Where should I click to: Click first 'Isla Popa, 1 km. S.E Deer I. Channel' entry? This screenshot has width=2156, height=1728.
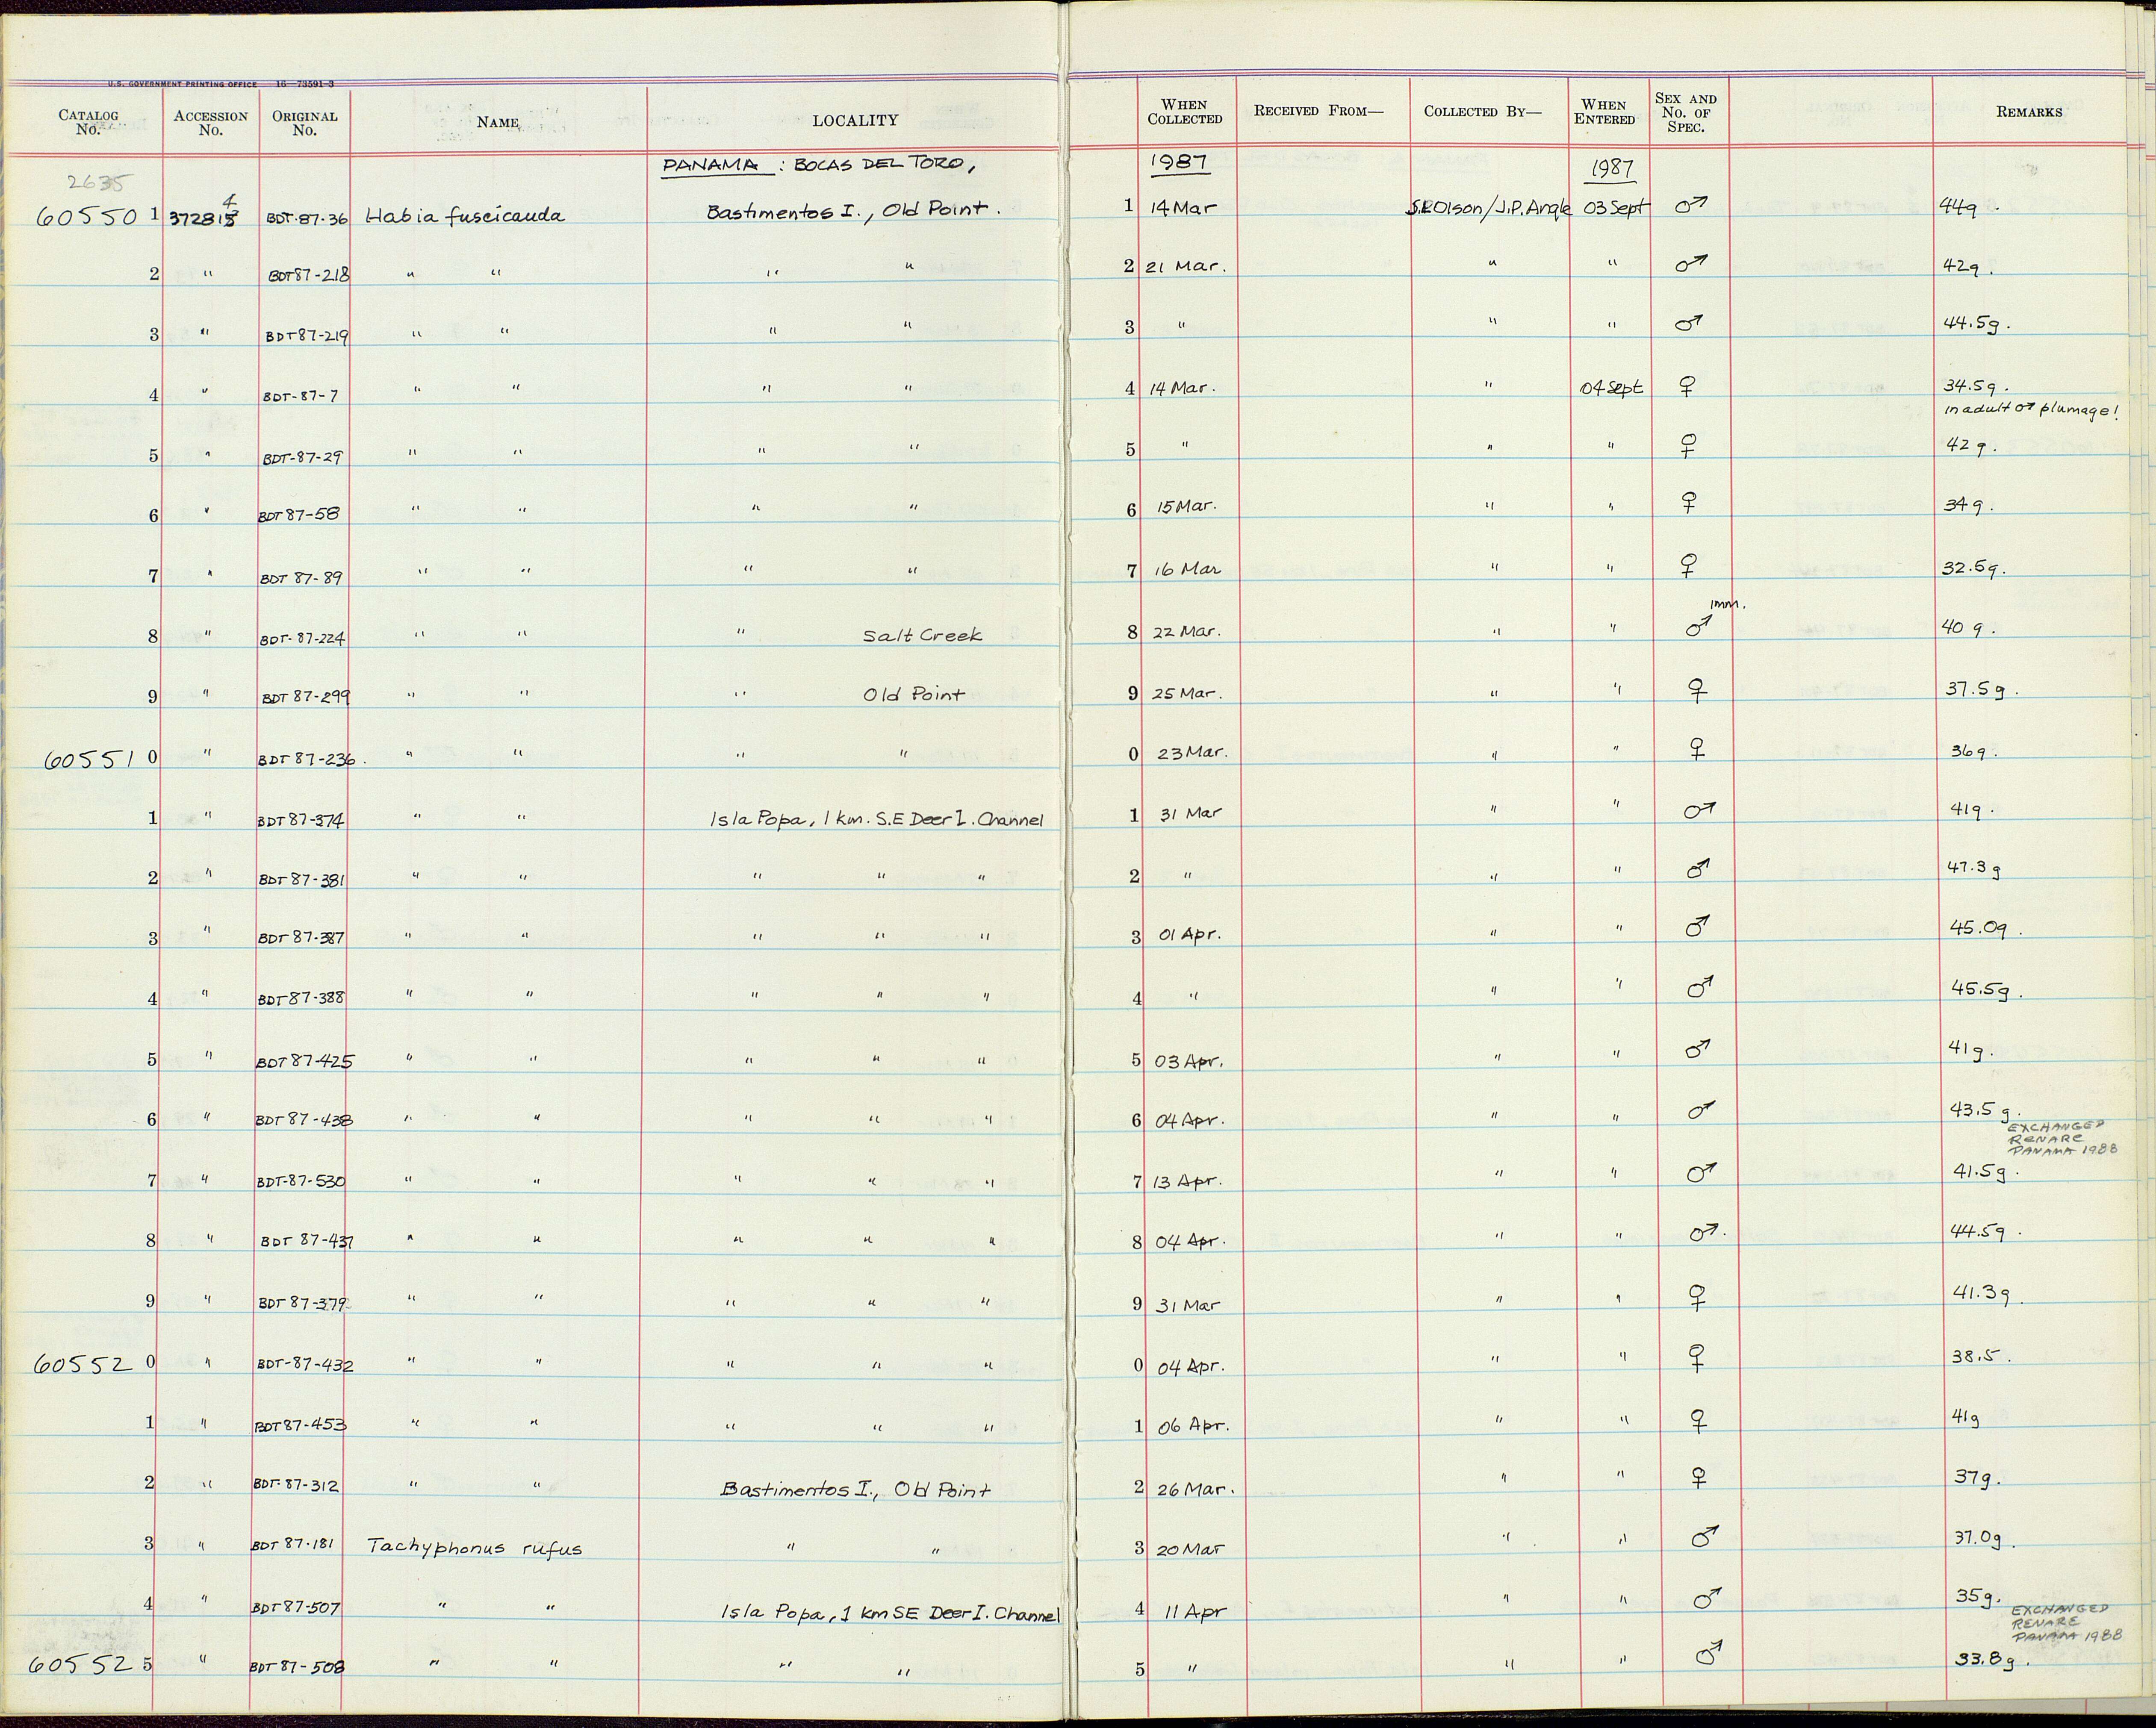(876, 820)
